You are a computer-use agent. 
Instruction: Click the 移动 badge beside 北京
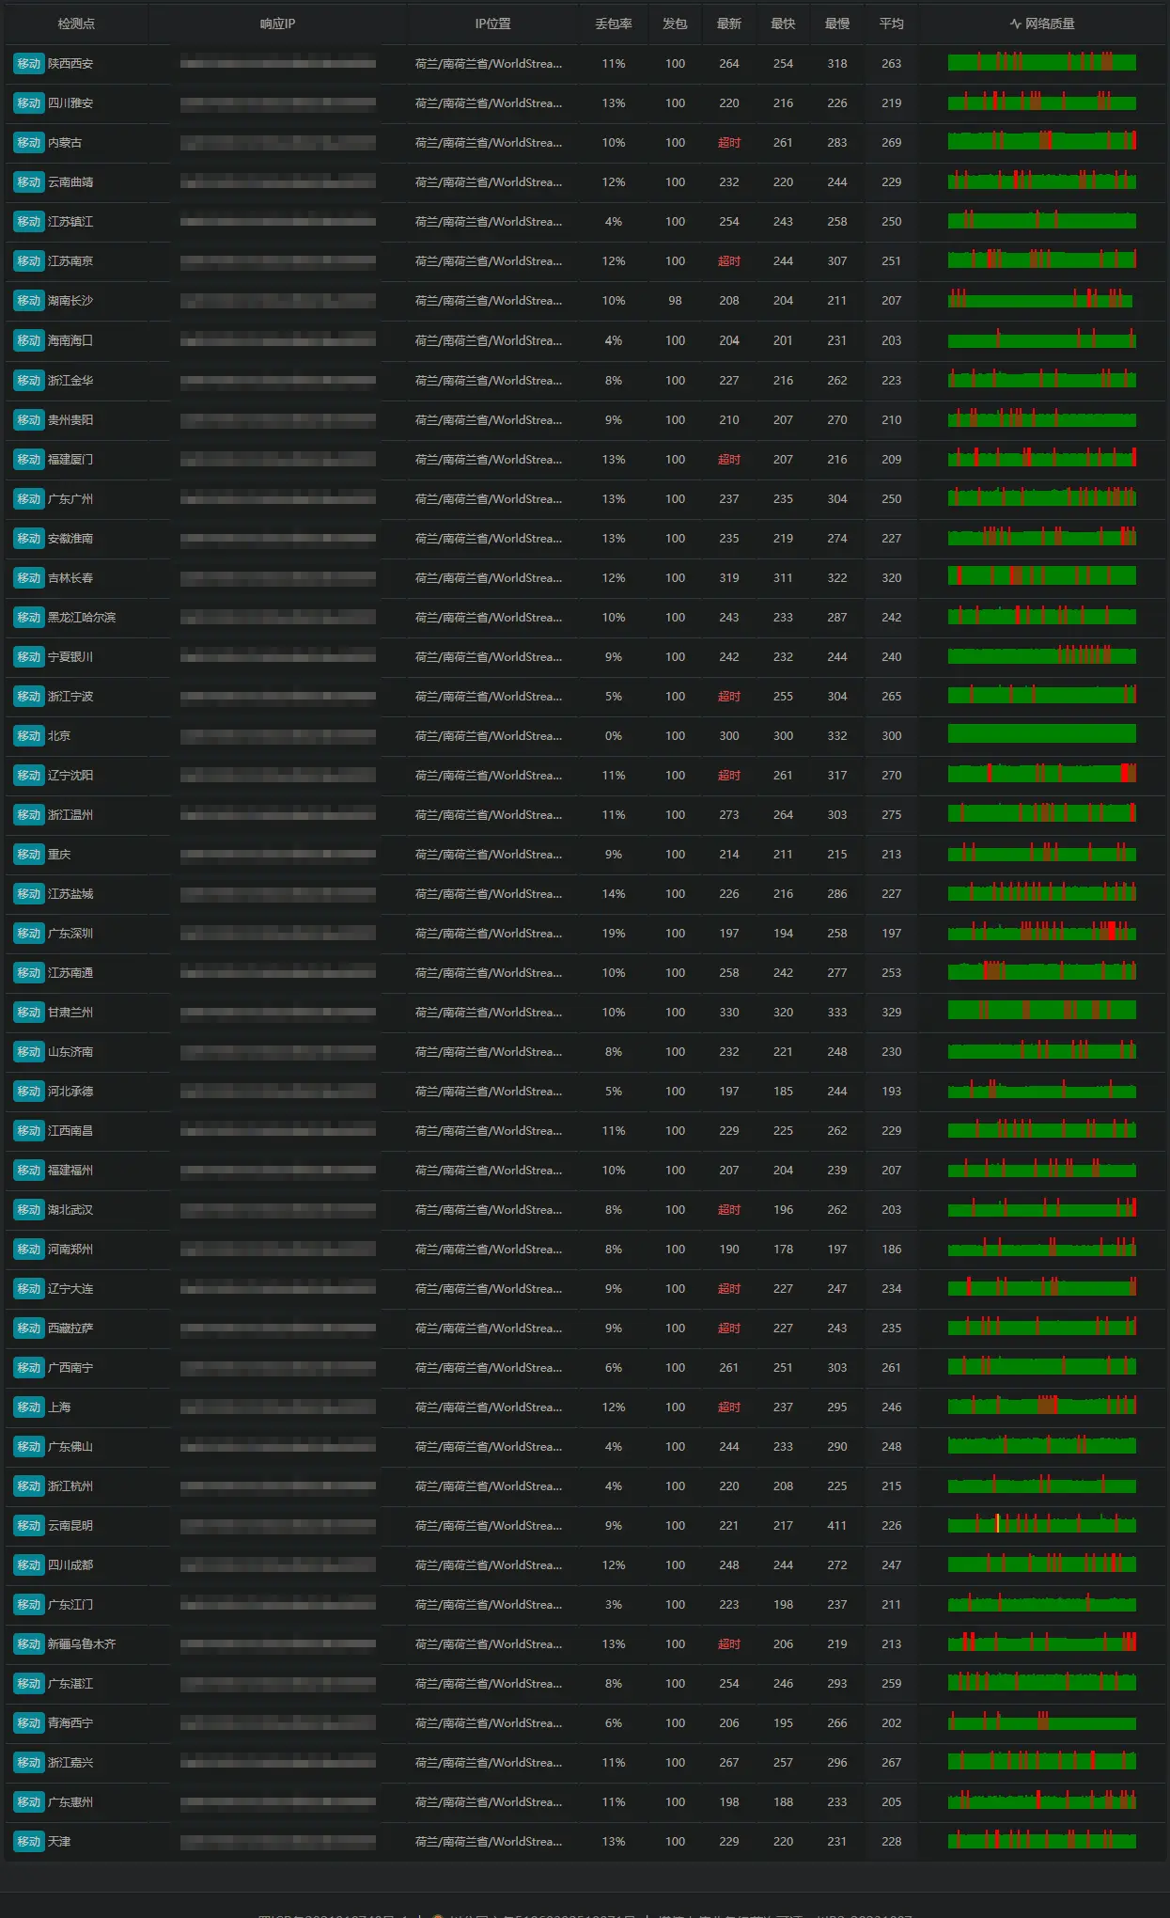[28, 736]
